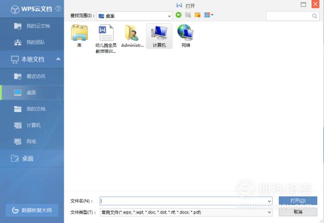The image size is (324, 223).
Task: Collapse the Local Documents (本地文档) section
Action: click(58, 59)
